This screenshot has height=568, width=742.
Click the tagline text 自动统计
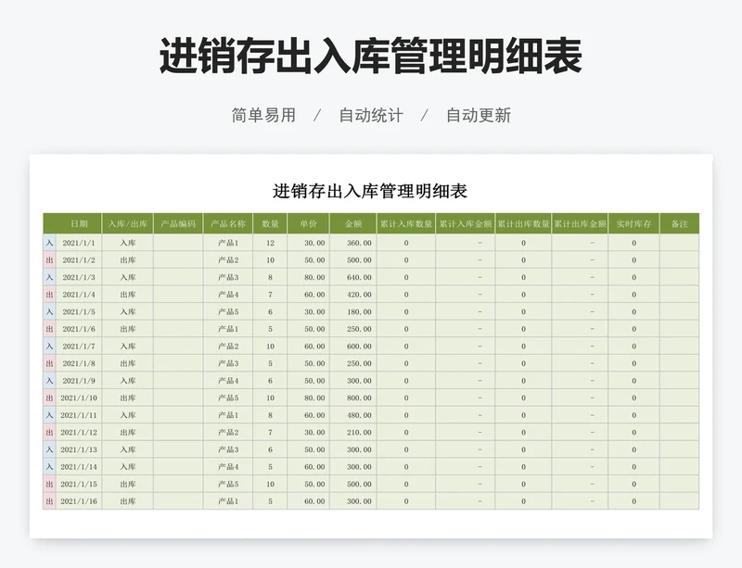tap(371, 116)
